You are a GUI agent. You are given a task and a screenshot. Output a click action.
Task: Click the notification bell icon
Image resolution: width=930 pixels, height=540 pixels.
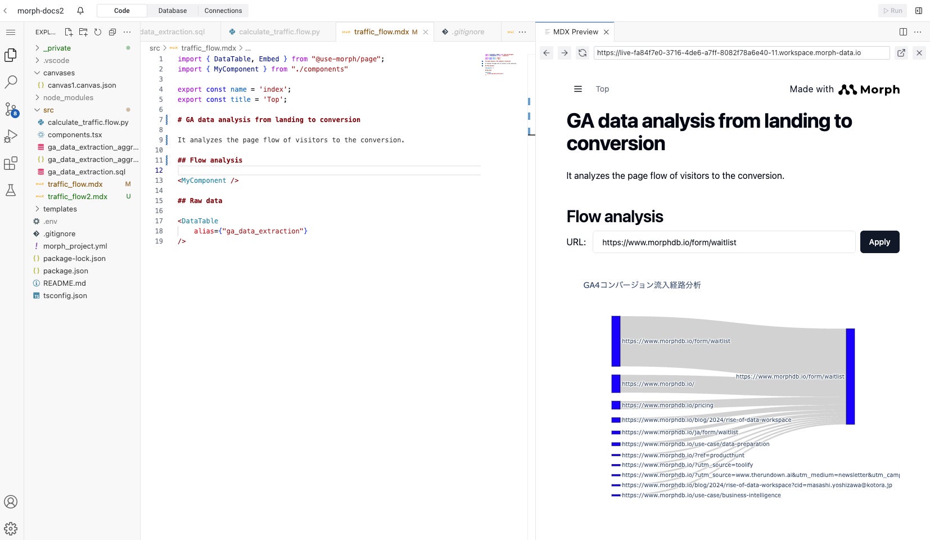(x=80, y=11)
